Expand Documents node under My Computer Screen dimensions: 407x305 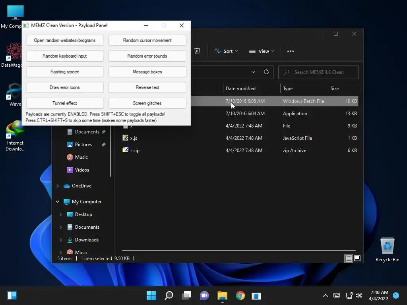point(61,227)
